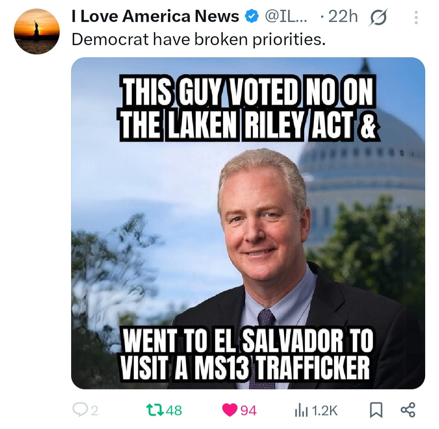Screen dimensions: 439x429
Task: Click the repost count 48
Action: pyautogui.click(x=174, y=411)
